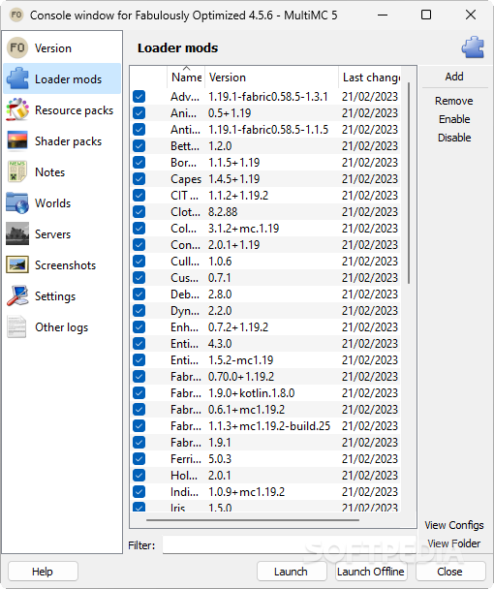Select the version 1.9.0+kotlin.1.8.0

251,393
